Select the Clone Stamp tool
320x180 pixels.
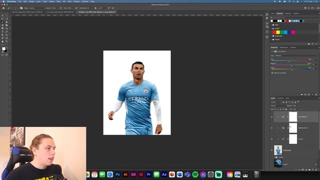pyautogui.click(x=6, y=22)
